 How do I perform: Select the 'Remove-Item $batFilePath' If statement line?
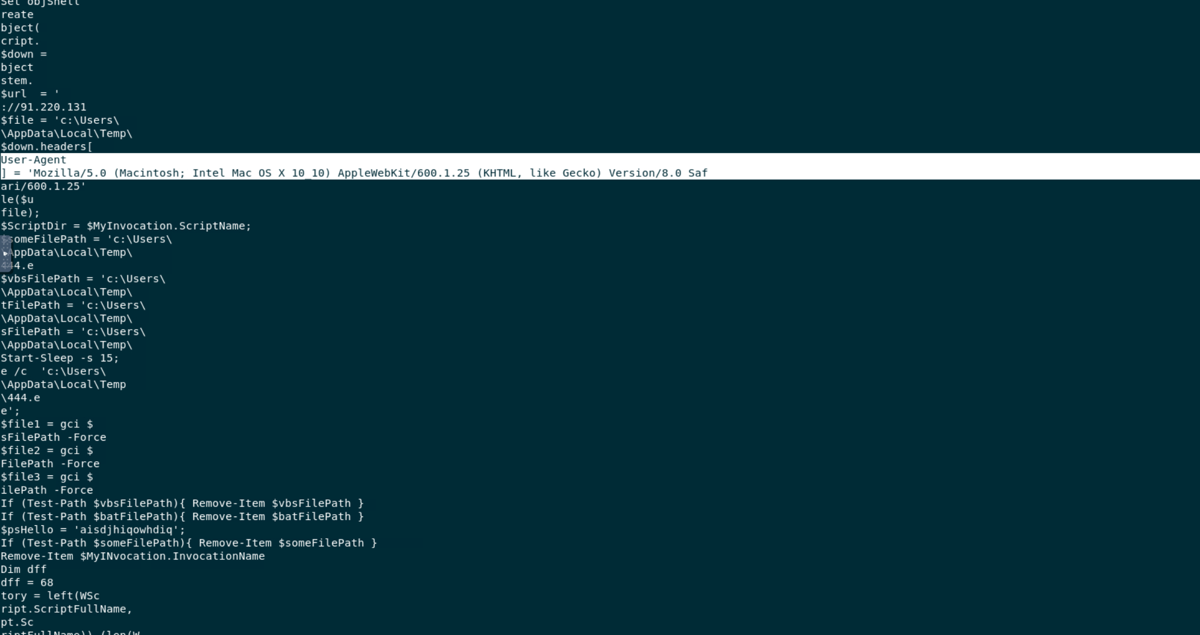tap(182, 516)
